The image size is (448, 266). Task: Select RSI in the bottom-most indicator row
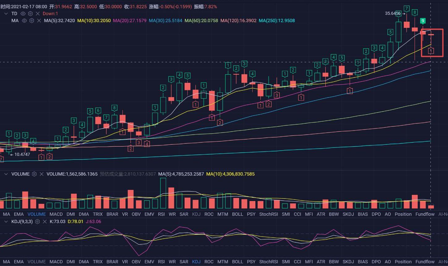[161, 262]
